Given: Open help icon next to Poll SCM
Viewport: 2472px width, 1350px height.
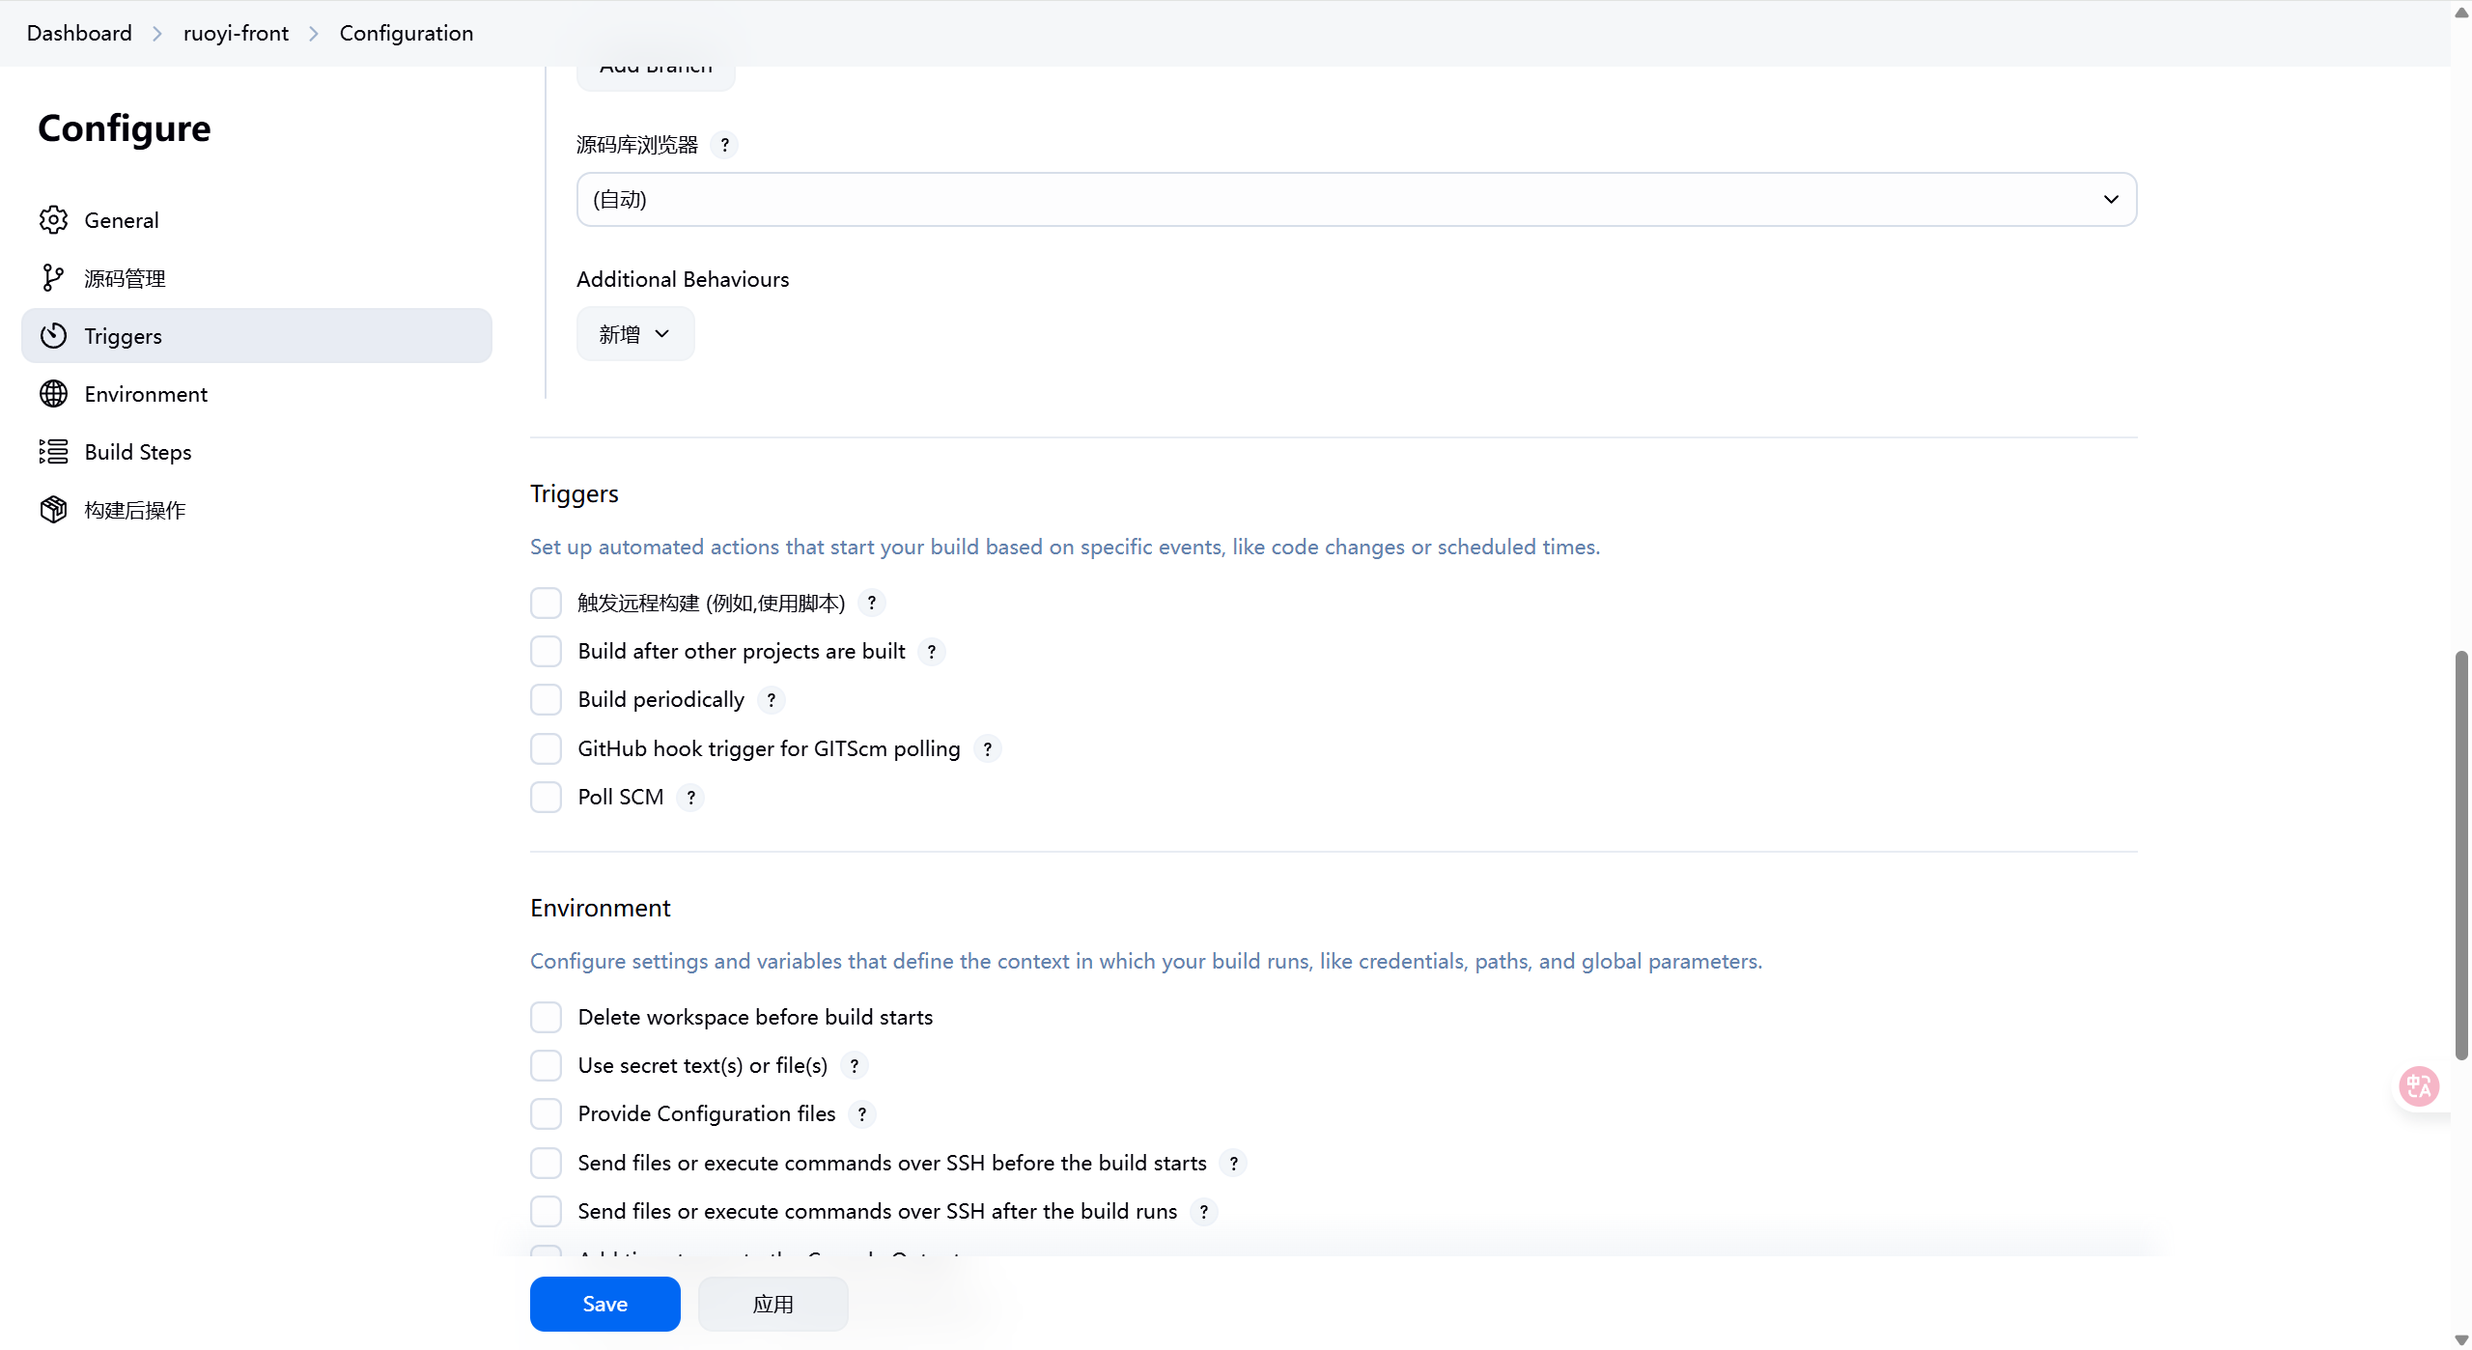Looking at the screenshot, I should pyautogui.click(x=690, y=798).
